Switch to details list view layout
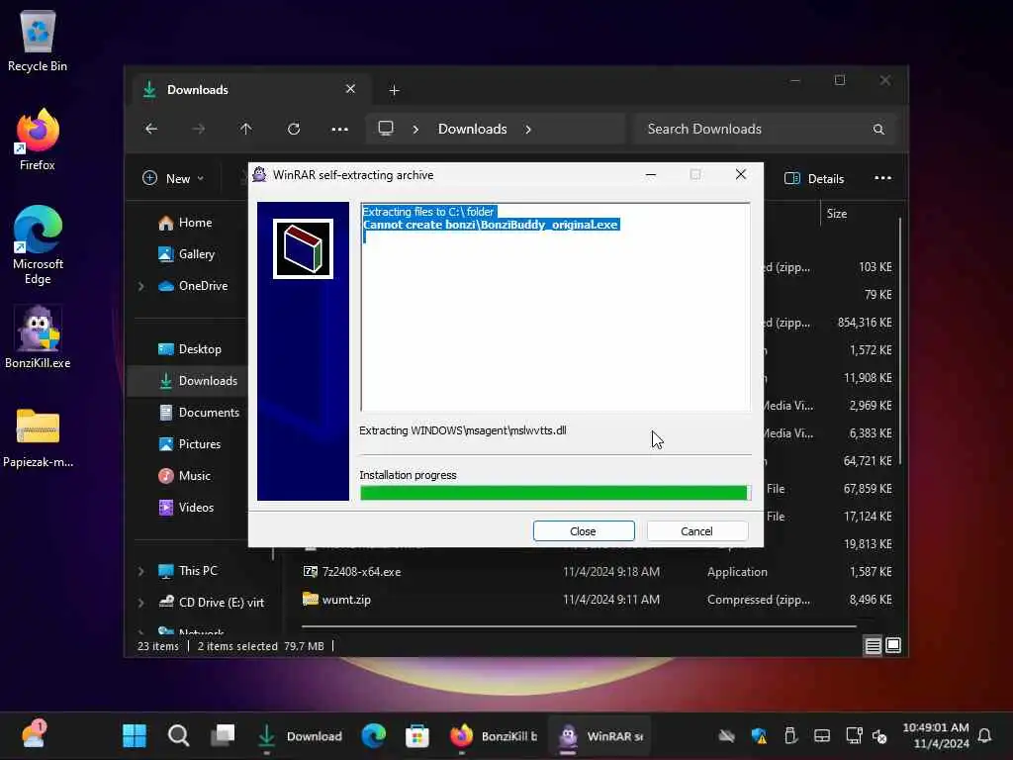Viewport: 1013px width, 760px height. [x=873, y=645]
